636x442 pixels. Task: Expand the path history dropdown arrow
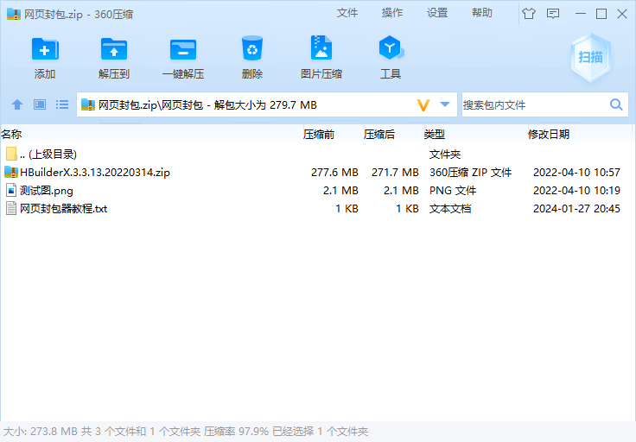click(445, 104)
